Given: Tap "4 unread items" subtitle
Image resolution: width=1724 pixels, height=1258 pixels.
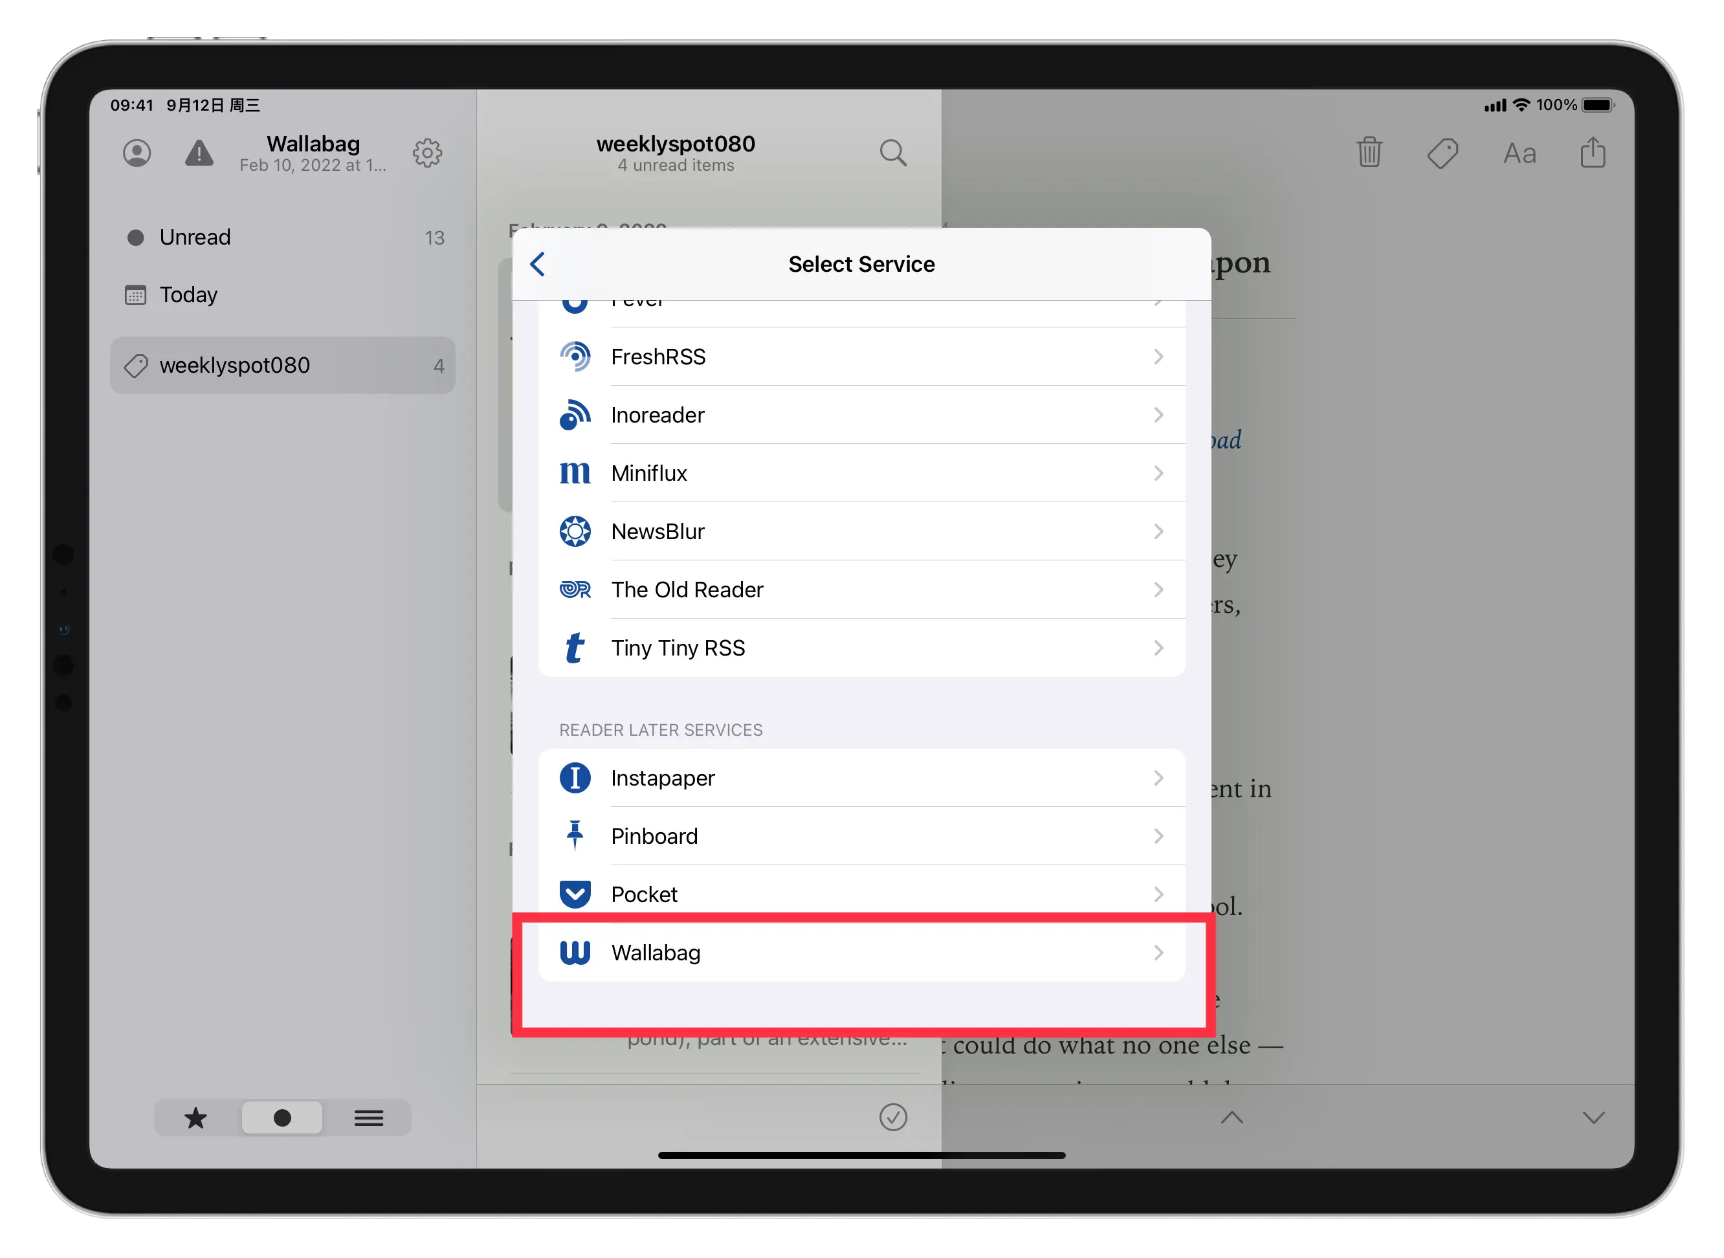Looking at the screenshot, I should pyautogui.click(x=676, y=166).
